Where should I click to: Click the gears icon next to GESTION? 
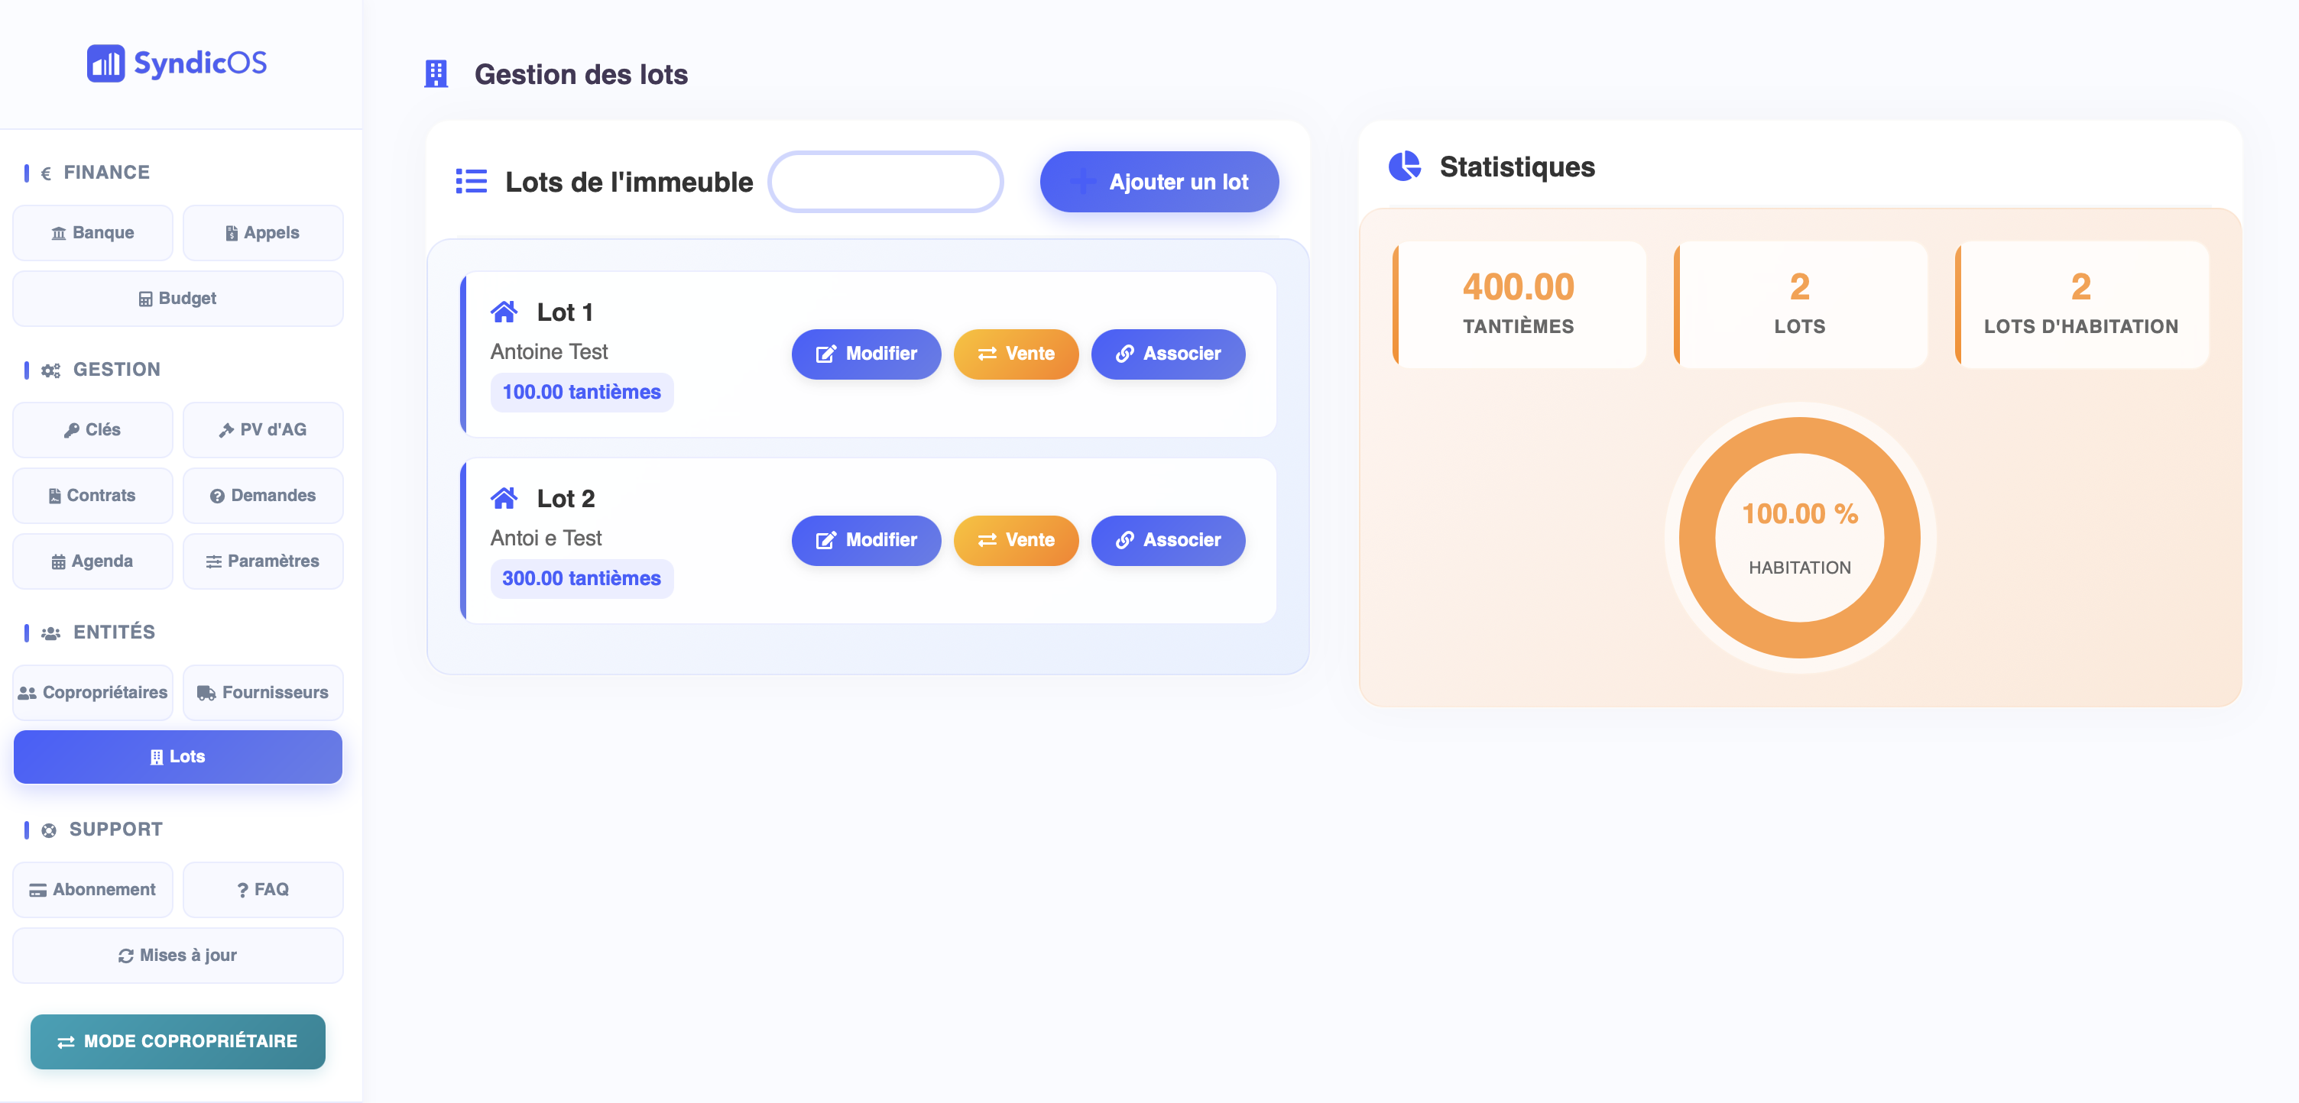[51, 370]
